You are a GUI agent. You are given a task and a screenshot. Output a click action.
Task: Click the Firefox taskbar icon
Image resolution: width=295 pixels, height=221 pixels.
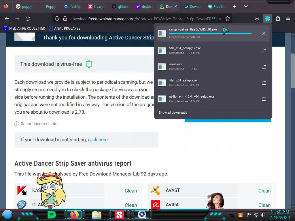74,215
